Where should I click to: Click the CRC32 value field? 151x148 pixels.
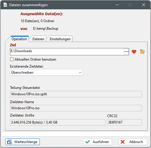tap(124, 122)
